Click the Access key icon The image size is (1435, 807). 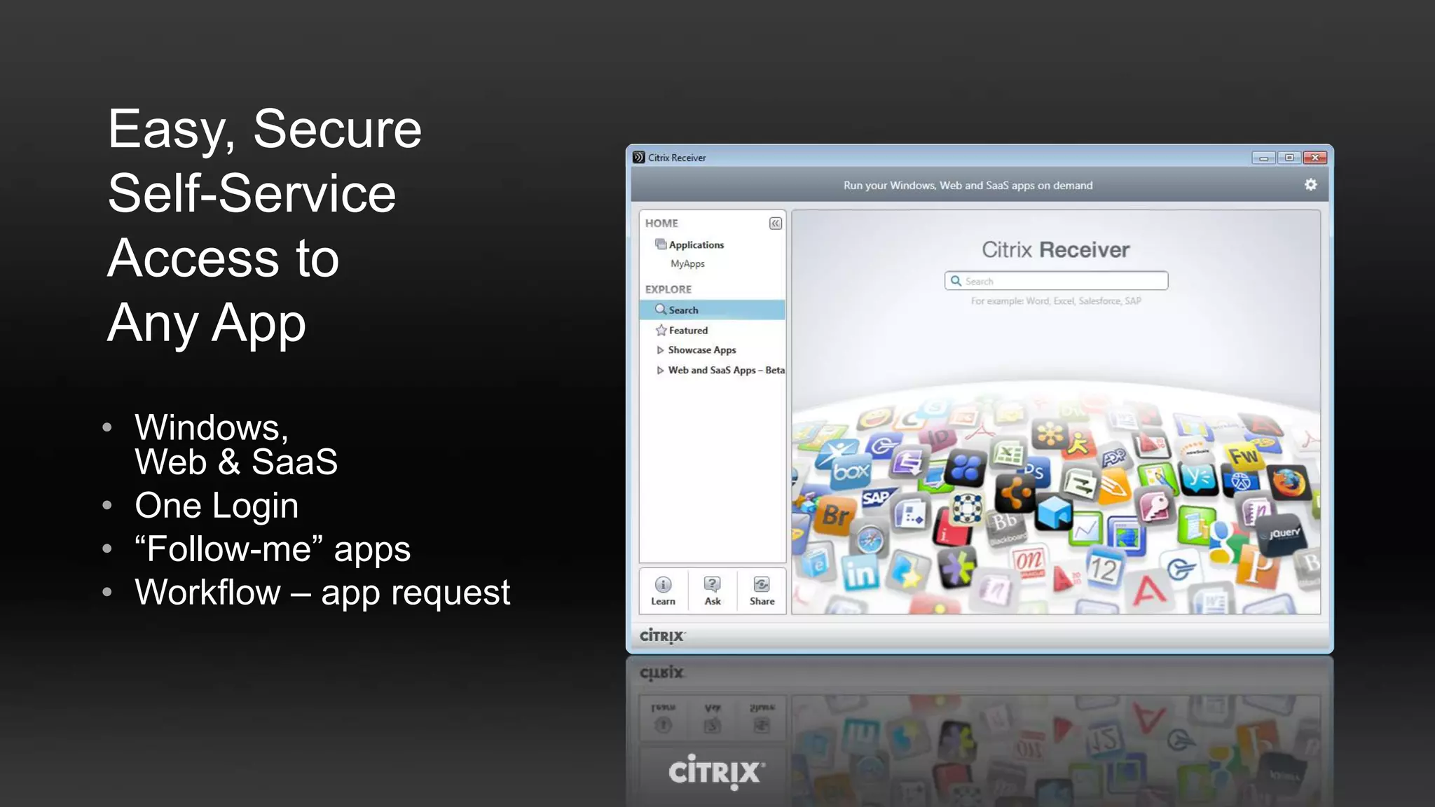(1155, 505)
